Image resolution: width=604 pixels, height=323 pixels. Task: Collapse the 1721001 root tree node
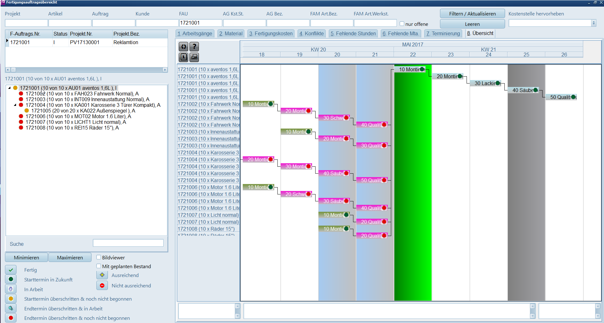tap(9, 88)
